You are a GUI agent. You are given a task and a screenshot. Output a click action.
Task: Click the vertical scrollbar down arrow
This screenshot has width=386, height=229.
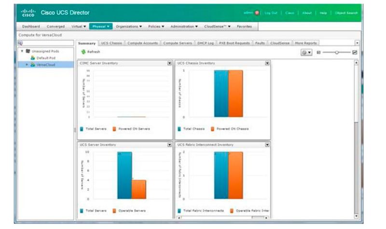(356, 216)
